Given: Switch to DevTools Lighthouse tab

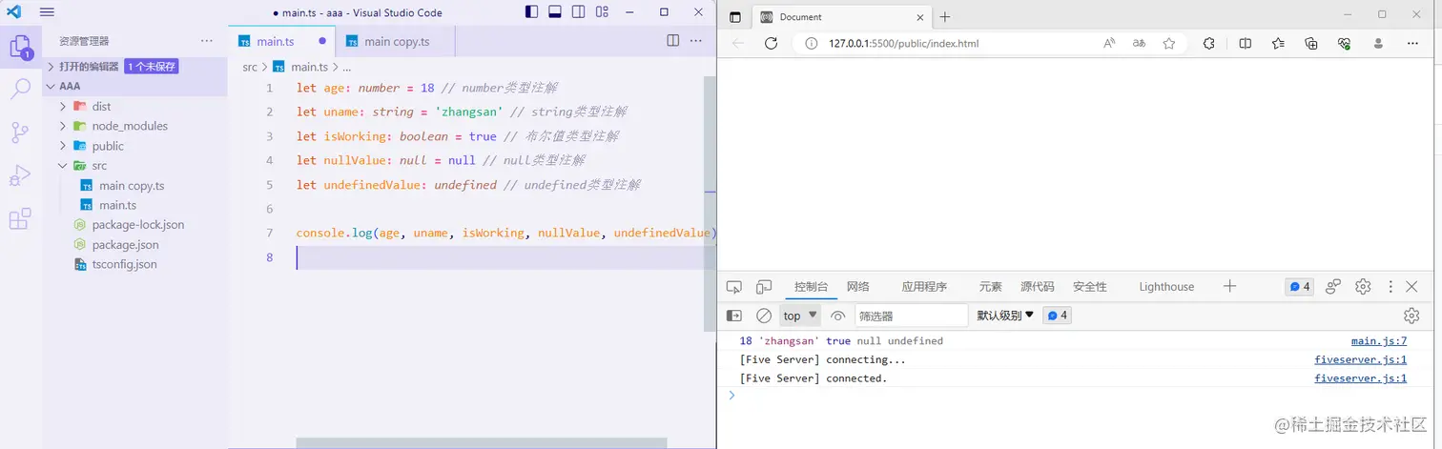Looking at the screenshot, I should click(x=1166, y=287).
